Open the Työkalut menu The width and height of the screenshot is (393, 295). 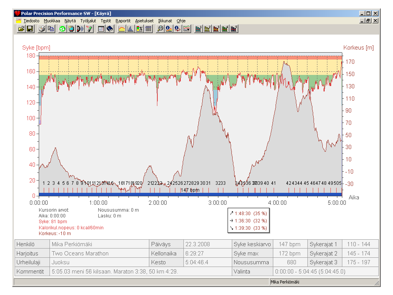[88, 21]
